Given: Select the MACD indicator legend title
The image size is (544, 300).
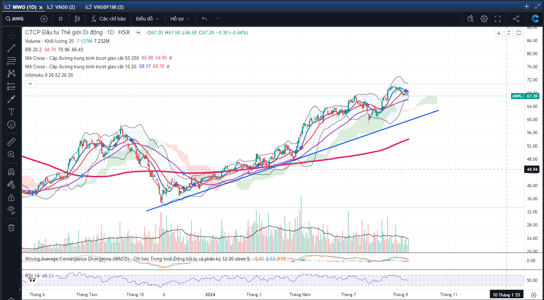Looking at the screenshot, I should pyautogui.click(x=137, y=259).
